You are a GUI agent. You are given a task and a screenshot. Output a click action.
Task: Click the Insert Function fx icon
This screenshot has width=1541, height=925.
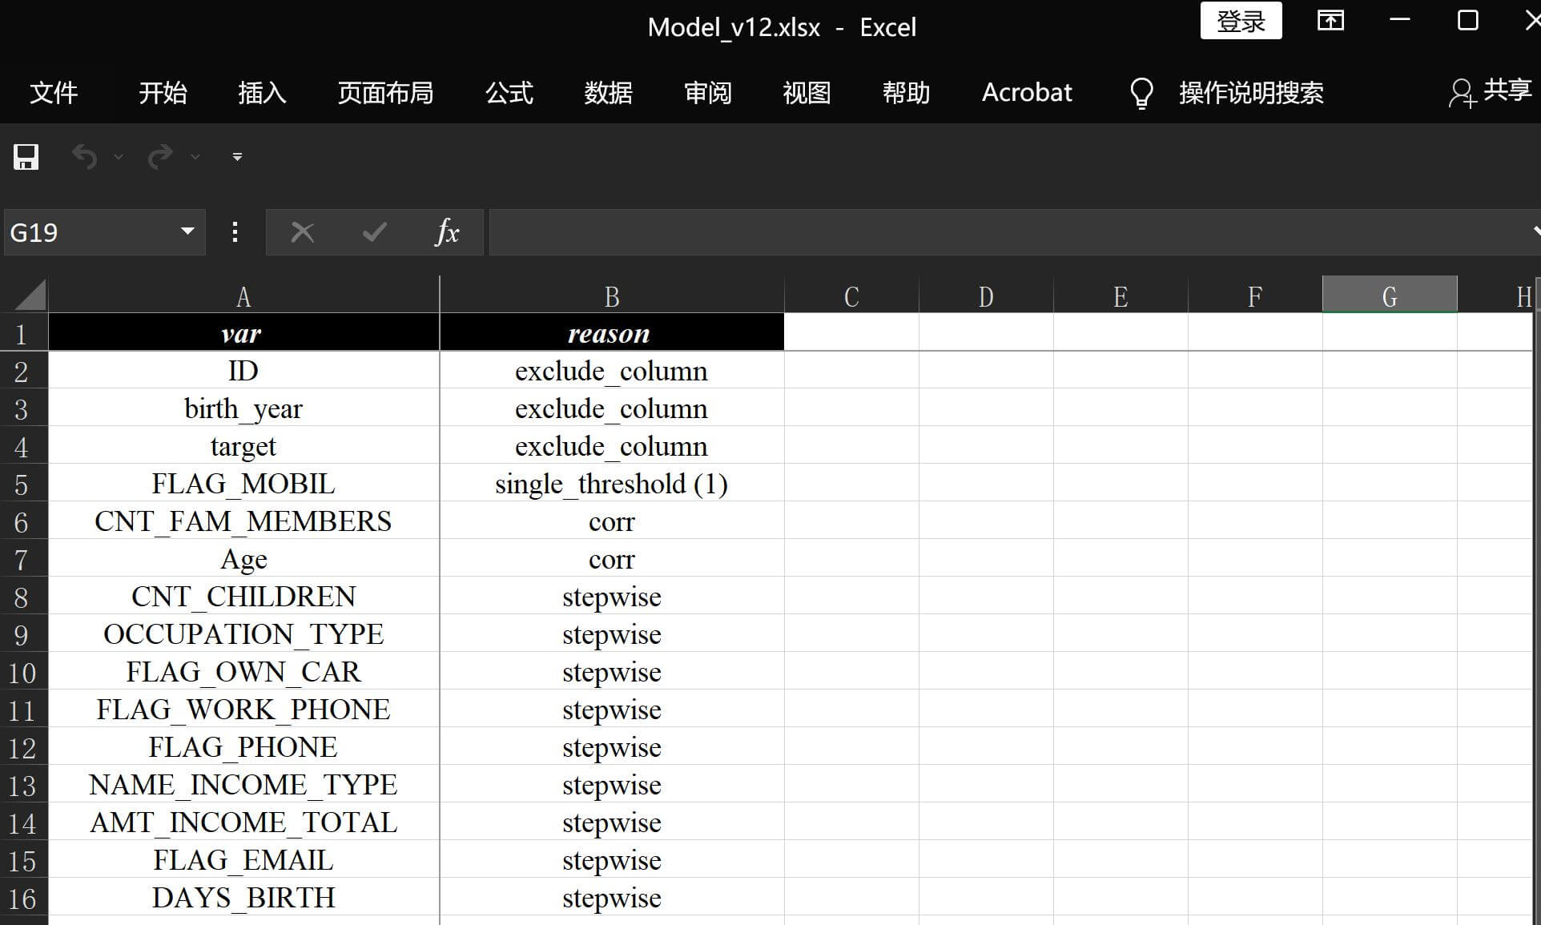[x=446, y=232]
